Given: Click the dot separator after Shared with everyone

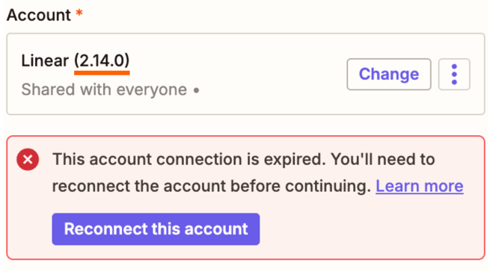Looking at the screenshot, I should tap(196, 90).
